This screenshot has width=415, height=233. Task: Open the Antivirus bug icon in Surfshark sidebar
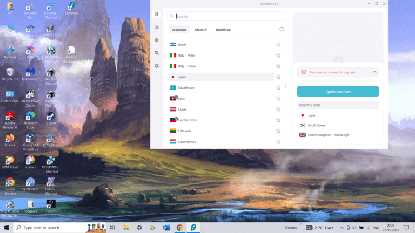tap(157, 40)
